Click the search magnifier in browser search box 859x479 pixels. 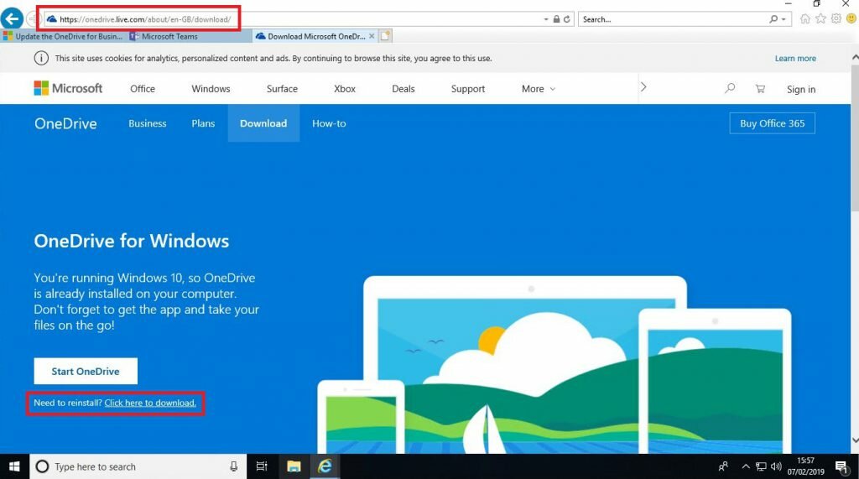(773, 19)
